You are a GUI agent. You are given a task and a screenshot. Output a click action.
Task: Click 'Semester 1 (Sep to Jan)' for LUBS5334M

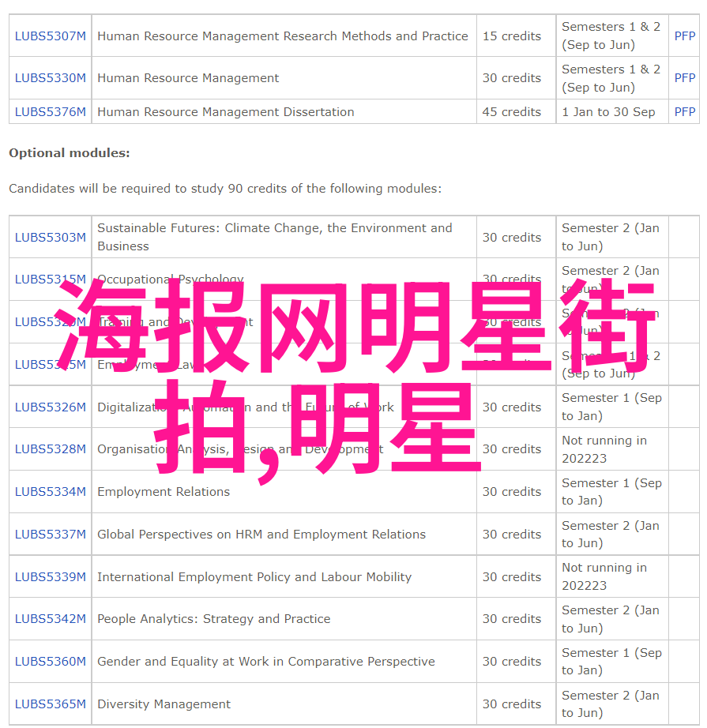coord(611,492)
